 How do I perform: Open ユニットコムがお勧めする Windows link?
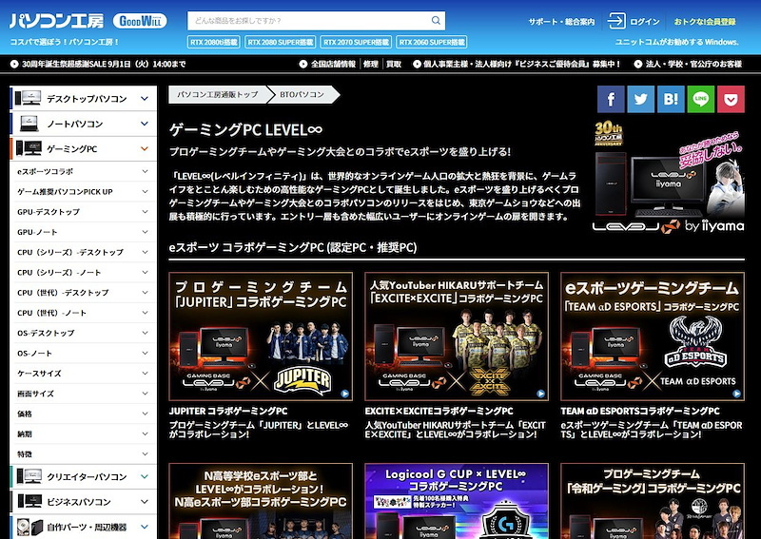(677, 42)
